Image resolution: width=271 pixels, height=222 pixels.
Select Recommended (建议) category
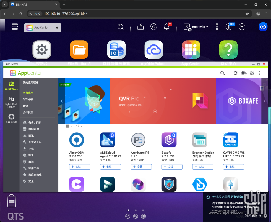[x=25, y=106]
